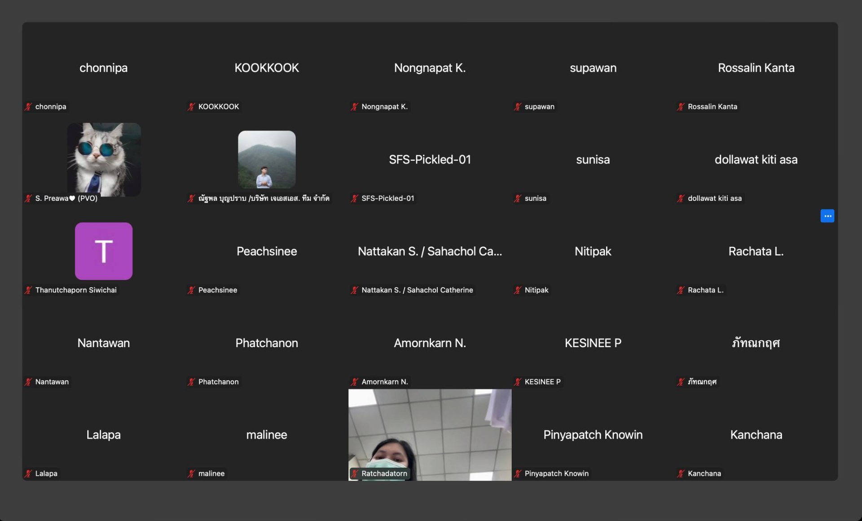The image size is (862, 521).
Task: Click the purple T avatar of Thanutchaporn
Action: [x=104, y=251]
